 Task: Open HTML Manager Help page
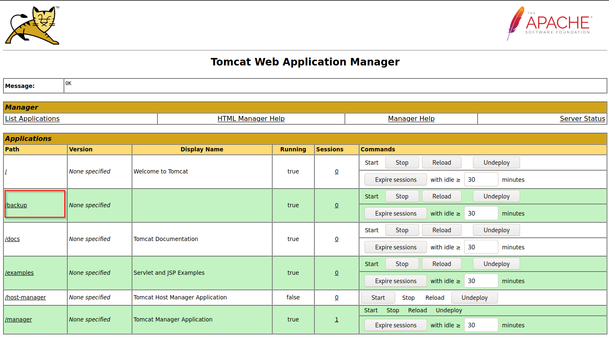pos(251,119)
